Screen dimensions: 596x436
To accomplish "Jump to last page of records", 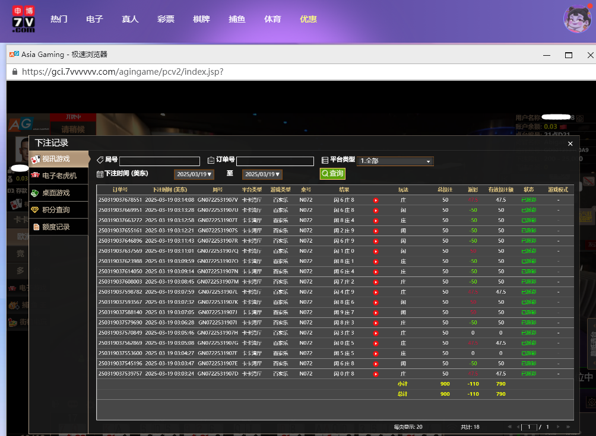I will coord(568,427).
